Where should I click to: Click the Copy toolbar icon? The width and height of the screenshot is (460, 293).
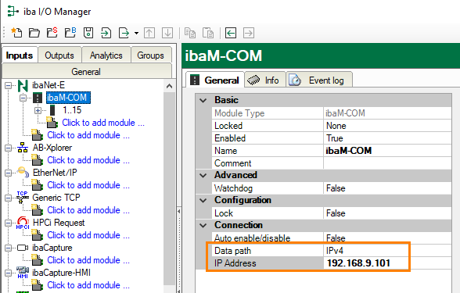[190, 33]
